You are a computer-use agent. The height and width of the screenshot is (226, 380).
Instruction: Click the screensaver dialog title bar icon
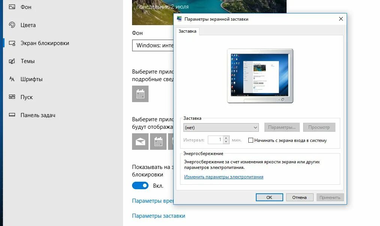[x=179, y=19]
